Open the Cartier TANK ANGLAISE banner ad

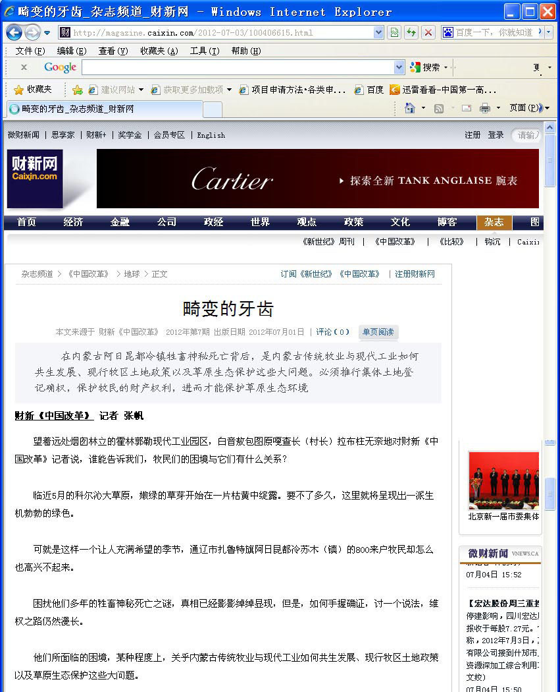pyautogui.click(x=318, y=179)
